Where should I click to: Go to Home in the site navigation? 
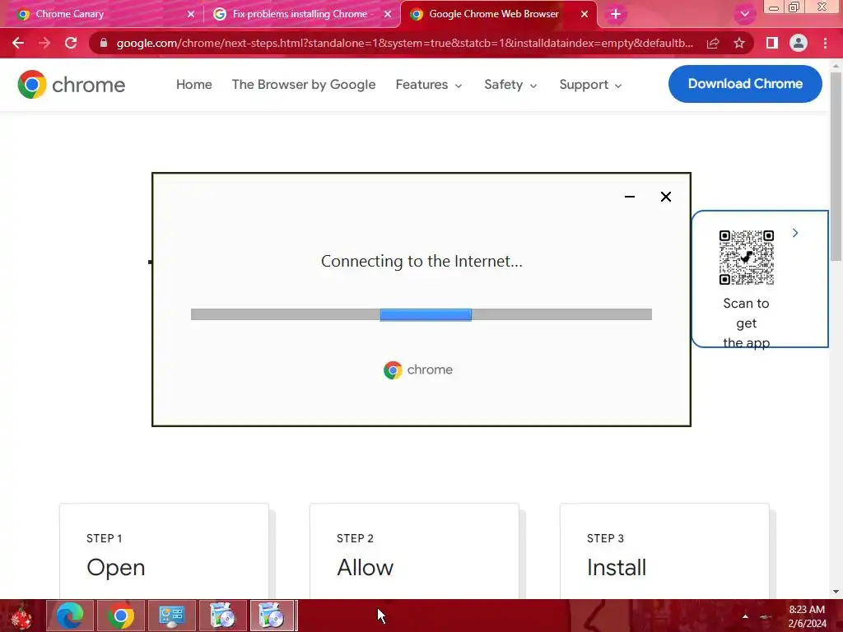click(194, 85)
